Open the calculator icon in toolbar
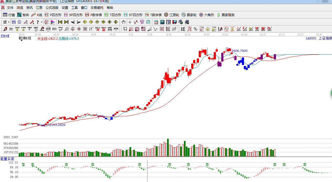Image resolution: width=332 pixels, height=182 pixels. pyautogui.click(x=162, y=22)
